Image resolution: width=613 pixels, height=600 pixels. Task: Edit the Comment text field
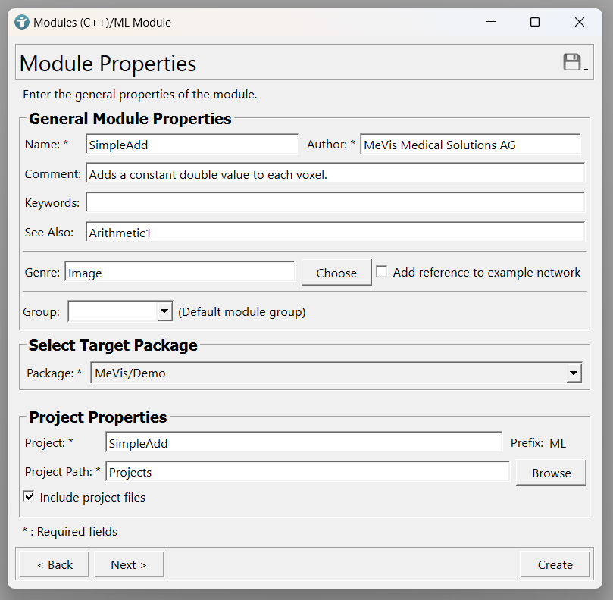click(x=335, y=173)
